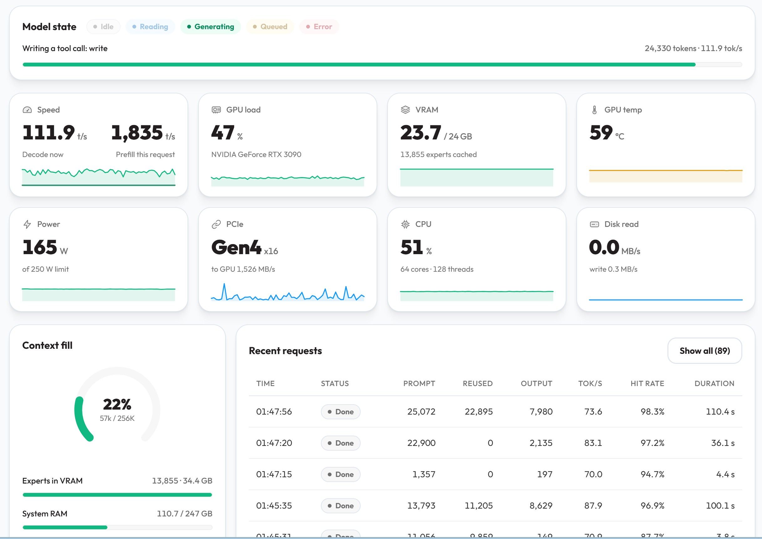
Task: Click the Experts in VRAM bar
Action: 117,495
